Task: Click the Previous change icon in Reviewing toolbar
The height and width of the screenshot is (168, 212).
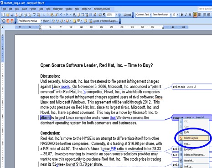Action: 53,21
